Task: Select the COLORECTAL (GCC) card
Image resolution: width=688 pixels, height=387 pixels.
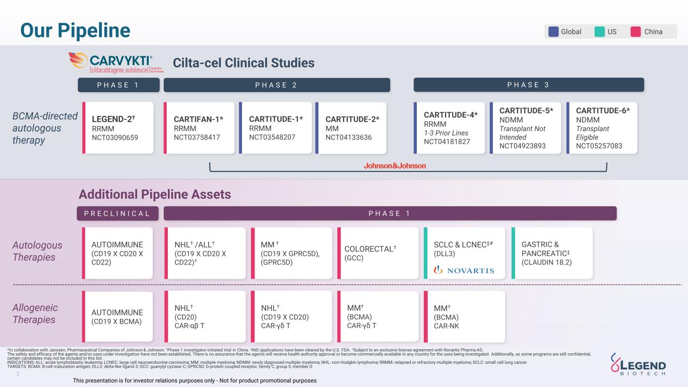Action: click(x=378, y=253)
